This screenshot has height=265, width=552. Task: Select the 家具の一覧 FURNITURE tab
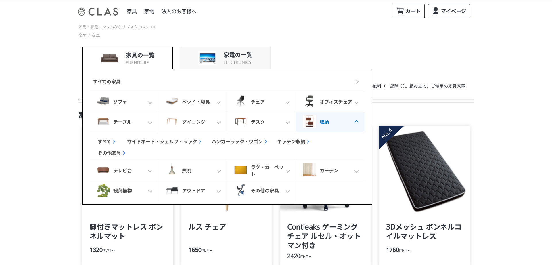(x=128, y=58)
